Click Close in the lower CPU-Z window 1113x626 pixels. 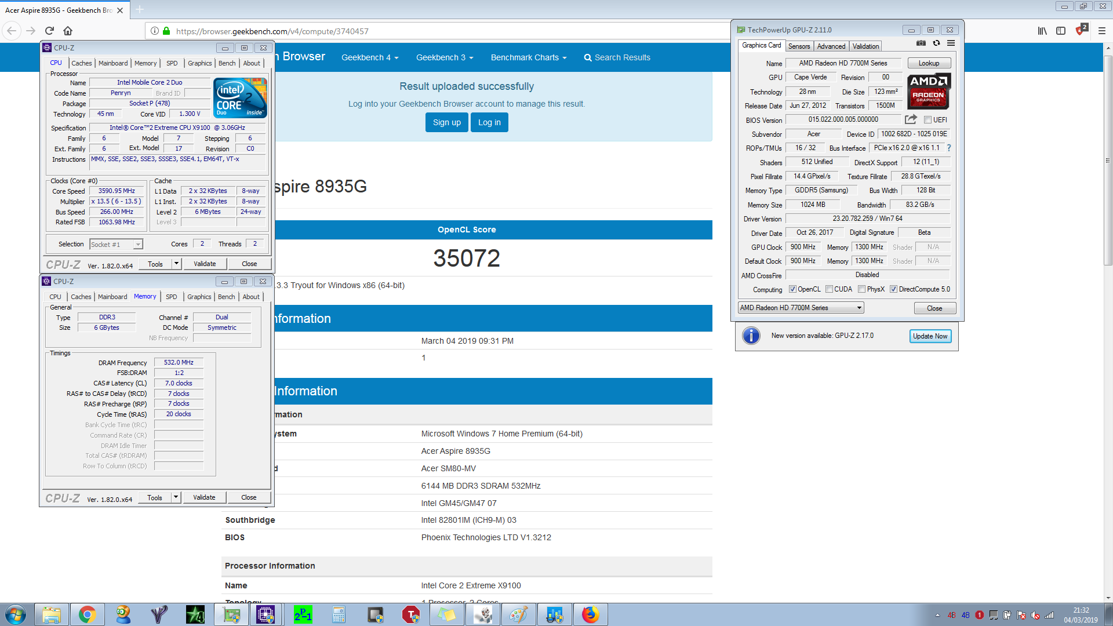point(249,497)
